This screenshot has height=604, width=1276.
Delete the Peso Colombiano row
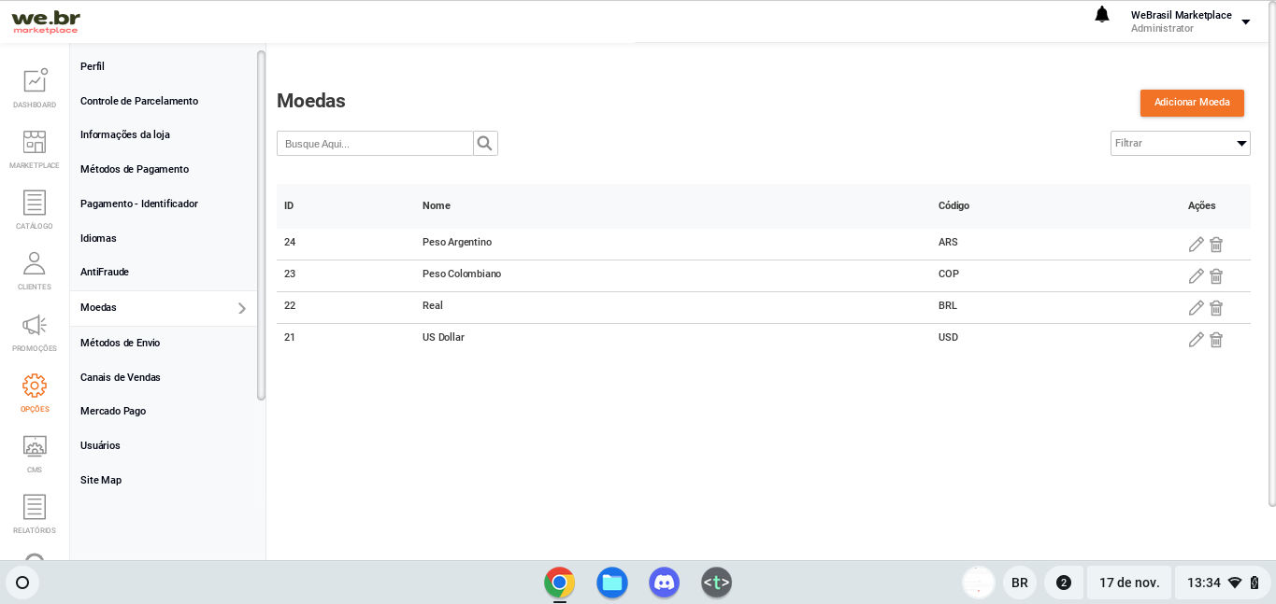click(x=1216, y=276)
